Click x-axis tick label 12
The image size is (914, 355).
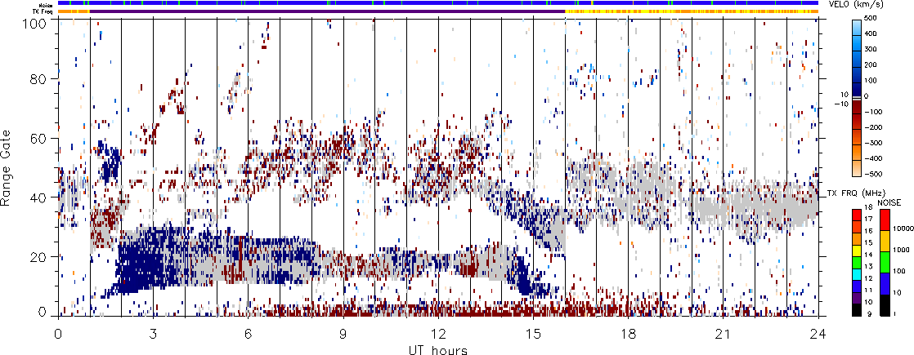tap(438, 333)
